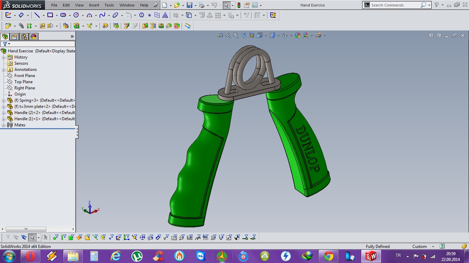469x263 pixels.
Task: Click the Save icon
Action: point(189,5)
